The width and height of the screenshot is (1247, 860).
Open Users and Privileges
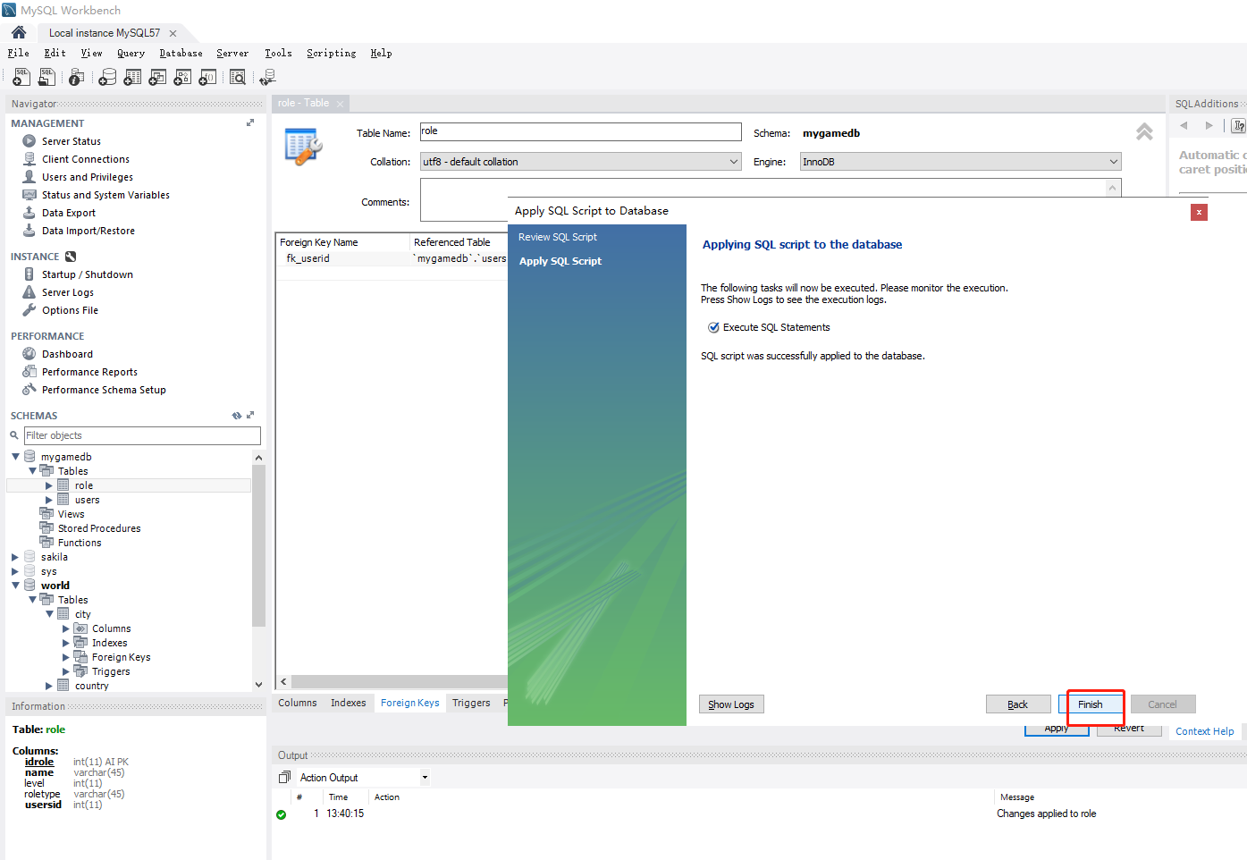[87, 177]
